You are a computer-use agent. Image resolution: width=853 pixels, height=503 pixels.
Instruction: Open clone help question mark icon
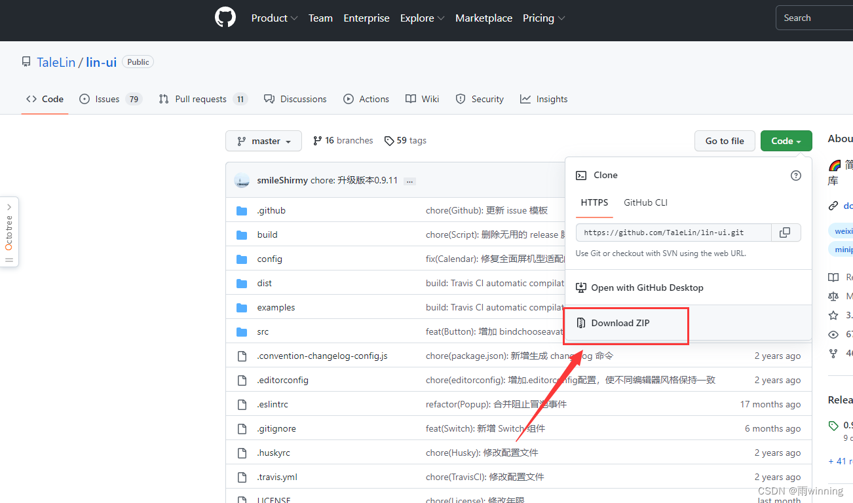click(x=796, y=176)
